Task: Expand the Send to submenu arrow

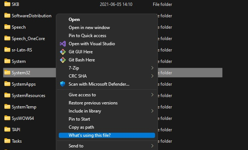Action: coord(152,146)
